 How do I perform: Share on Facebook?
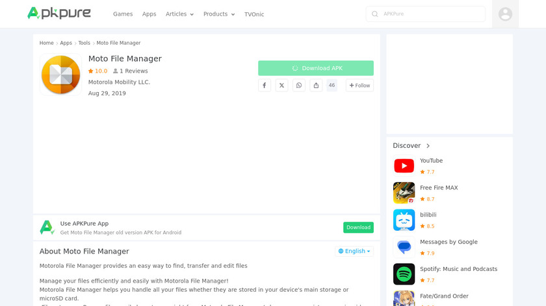(x=265, y=86)
